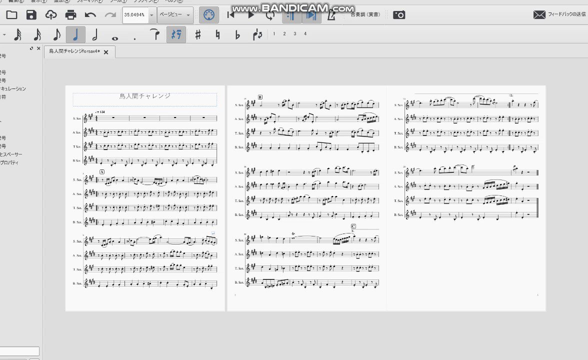
Task: Toggle rest input button
Action: 176,35
